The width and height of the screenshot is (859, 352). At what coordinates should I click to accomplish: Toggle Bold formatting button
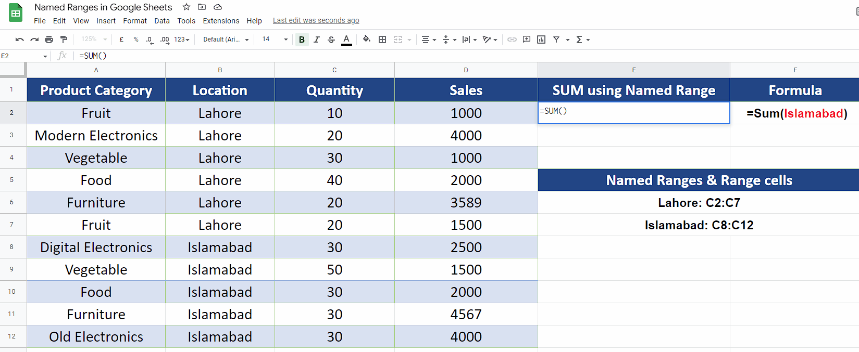coord(302,40)
